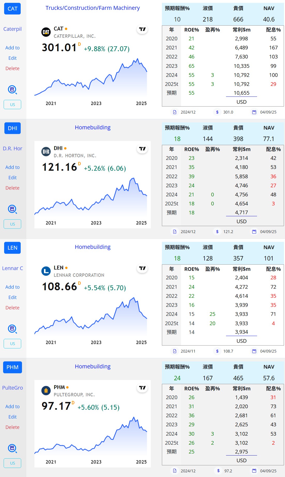Image resolution: width=285 pixels, height=477 pixels.
Task: Open TradingView logo on DHI chart
Action: pyautogui.click(x=142, y=149)
